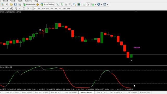Select the GBPUSD.bo,M1 chart tab
The image size is (167, 94).
(86, 92)
